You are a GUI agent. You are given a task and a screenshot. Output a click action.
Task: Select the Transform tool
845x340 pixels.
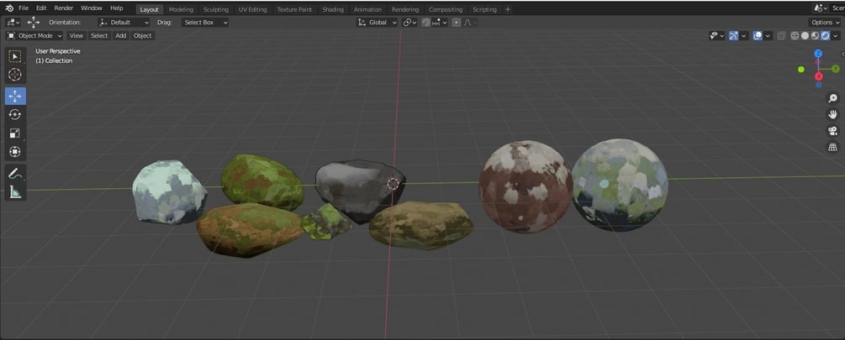(x=15, y=152)
